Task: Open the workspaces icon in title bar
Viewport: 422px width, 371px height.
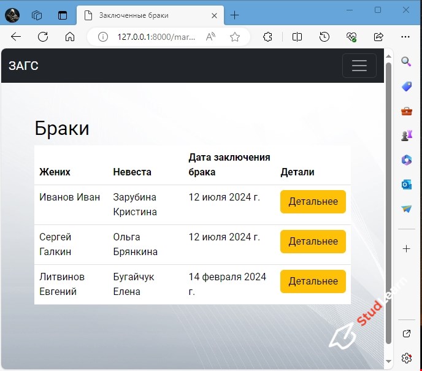Action: (37, 15)
